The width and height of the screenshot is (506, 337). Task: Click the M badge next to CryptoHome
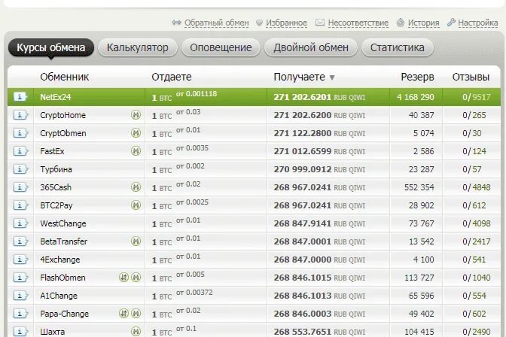tap(136, 115)
